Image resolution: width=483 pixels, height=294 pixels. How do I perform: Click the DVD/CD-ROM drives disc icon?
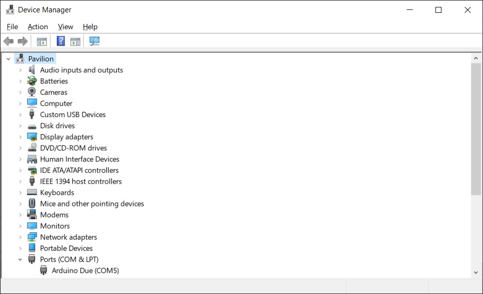pyautogui.click(x=32, y=148)
